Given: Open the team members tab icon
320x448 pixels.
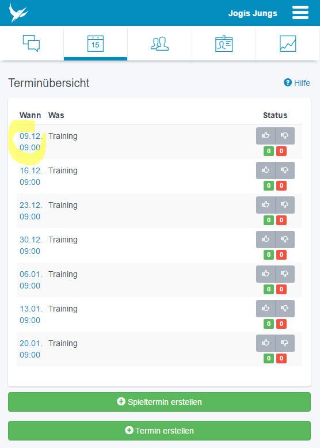Looking at the screenshot, I should 159,43.
